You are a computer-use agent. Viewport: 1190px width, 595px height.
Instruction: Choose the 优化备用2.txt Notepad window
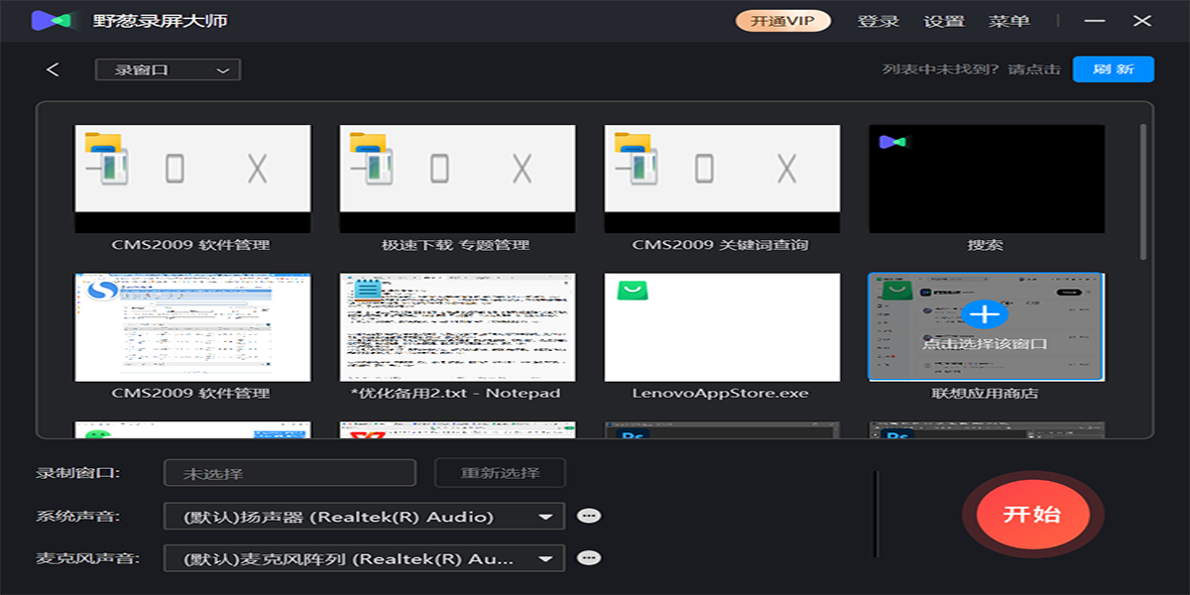457,327
